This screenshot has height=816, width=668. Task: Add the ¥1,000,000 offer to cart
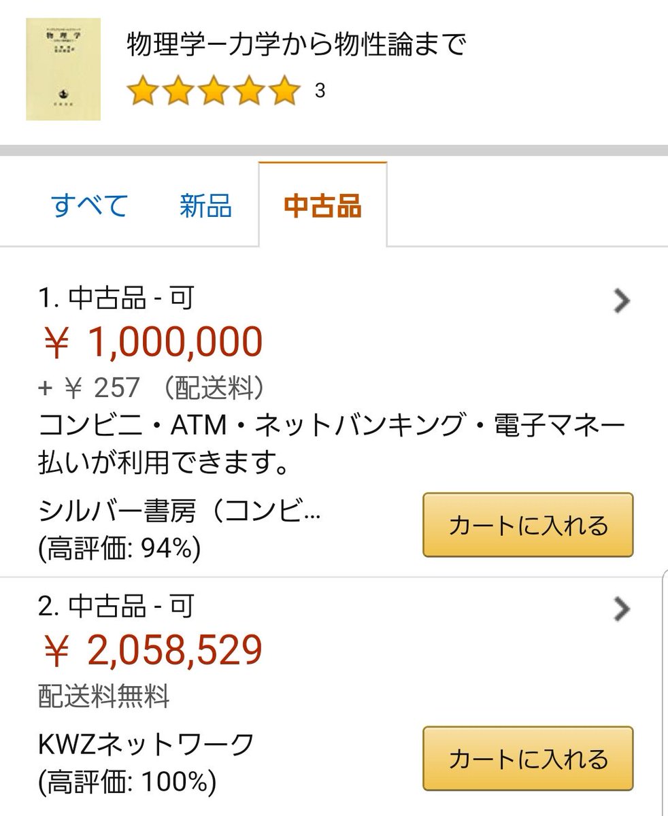click(x=528, y=525)
